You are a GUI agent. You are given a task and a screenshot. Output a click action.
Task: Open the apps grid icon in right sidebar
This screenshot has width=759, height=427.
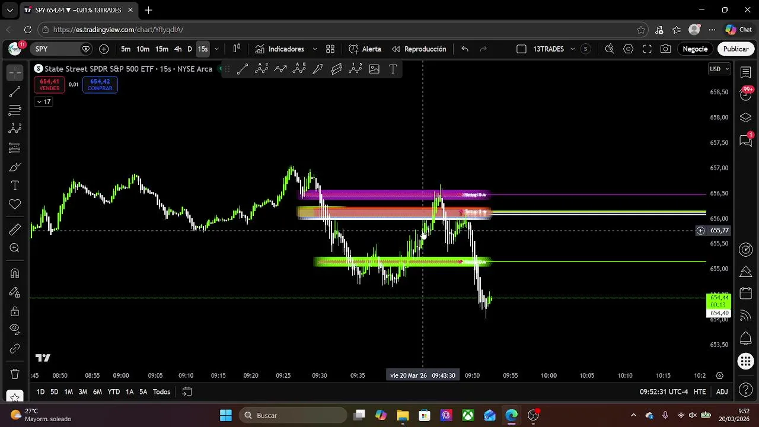[746, 361]
